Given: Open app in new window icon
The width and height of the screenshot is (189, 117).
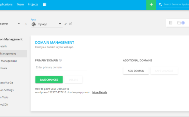Looking at the screenshot, I should coord(70,24).
